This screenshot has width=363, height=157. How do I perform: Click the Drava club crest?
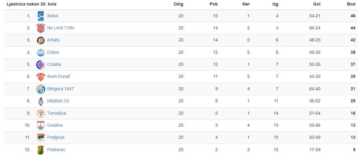pos(41,52)
